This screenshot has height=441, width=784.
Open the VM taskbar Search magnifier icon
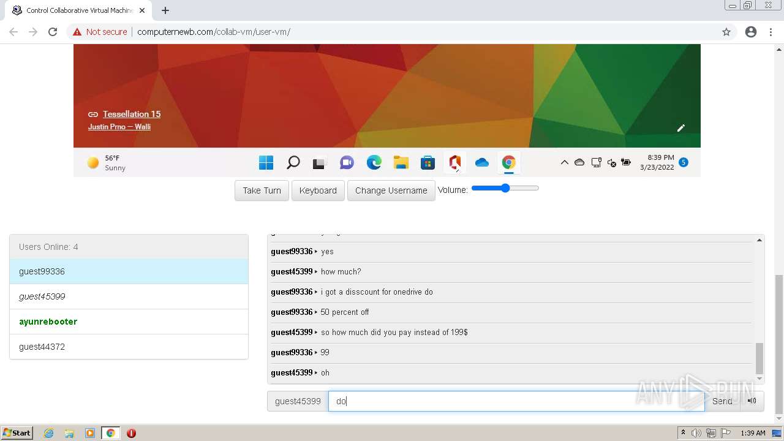[293, 162]
